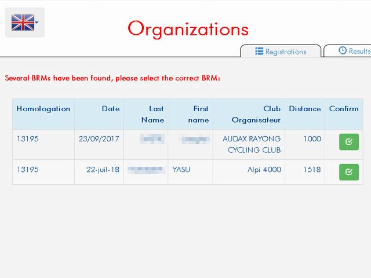Click the Alpi 4000 club cell

point(264,170)
